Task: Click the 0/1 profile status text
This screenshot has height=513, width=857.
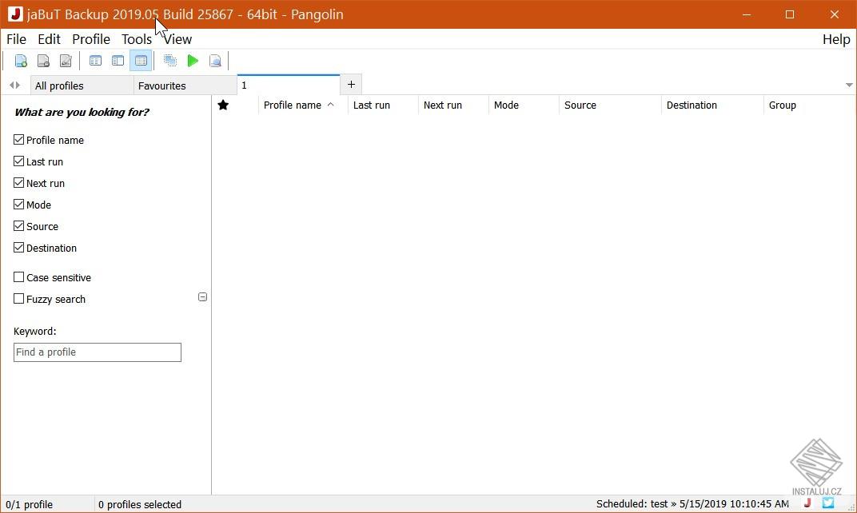Action: point(29,504)
